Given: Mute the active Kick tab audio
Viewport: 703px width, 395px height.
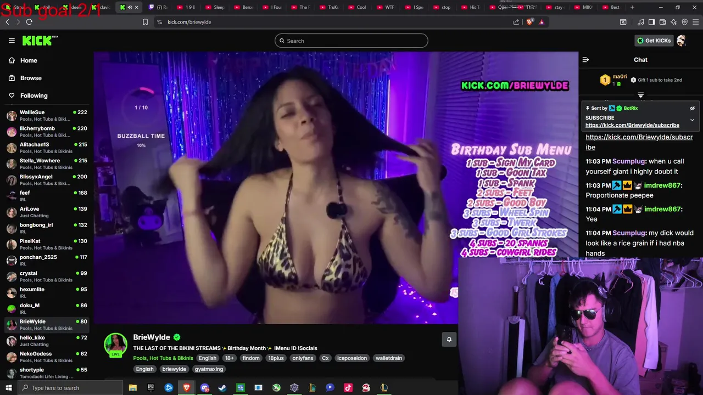Looking at the screenshot, I should pyautogui.click(x=130, y=7).
